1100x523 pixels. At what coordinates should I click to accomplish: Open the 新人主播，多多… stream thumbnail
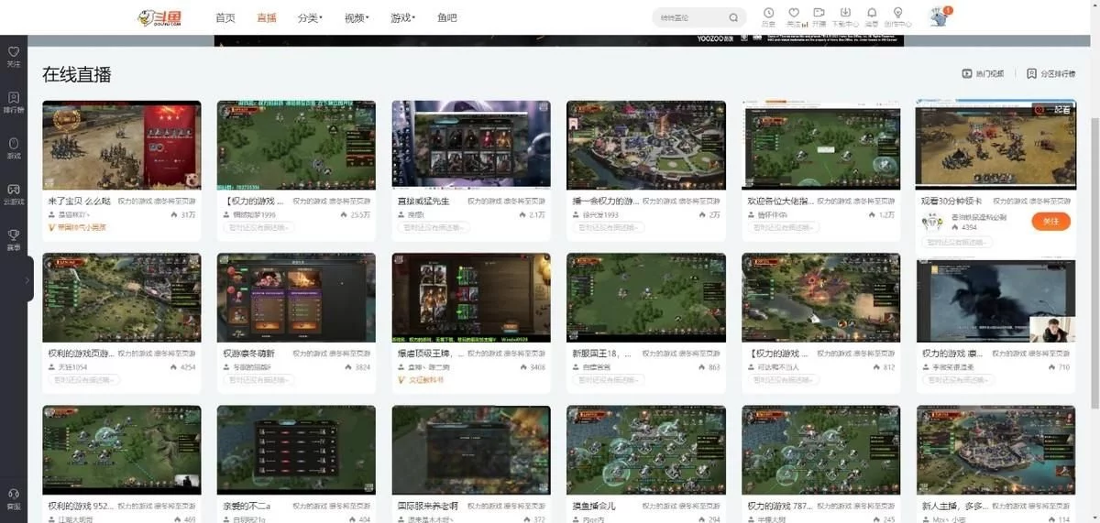995,451
